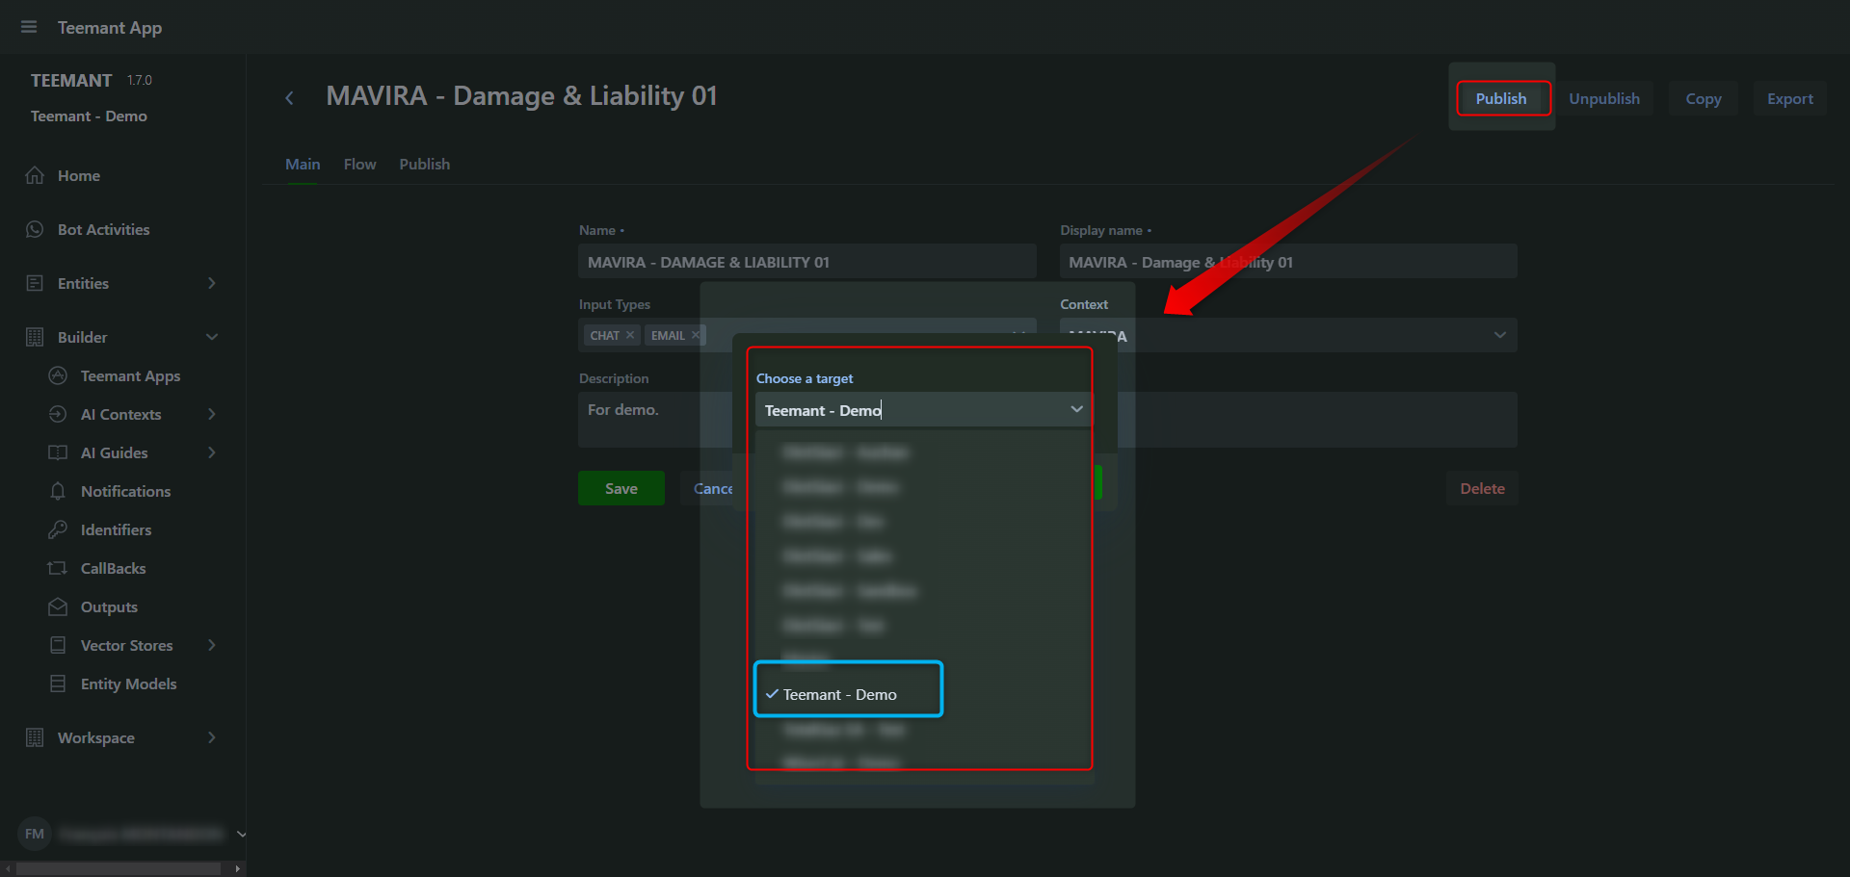Remove the CHAT input type tag
The height and width of the screenshot is (877, 1850).
click(x=630, y=335)
